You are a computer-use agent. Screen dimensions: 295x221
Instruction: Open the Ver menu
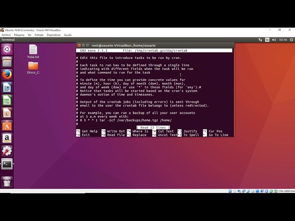coord(29,35)
